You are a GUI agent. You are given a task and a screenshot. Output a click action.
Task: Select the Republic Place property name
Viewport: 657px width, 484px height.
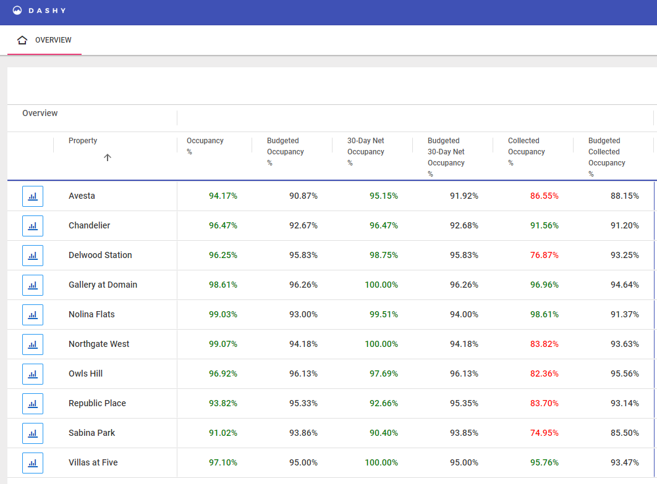click(x=97, y=404)
